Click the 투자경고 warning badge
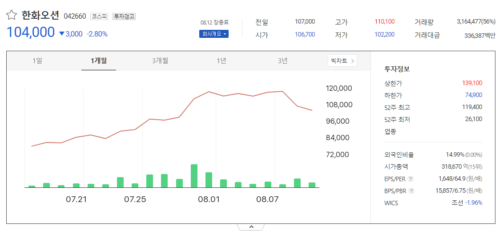The height and width of the screenshot is (231, 503). click(124, 16)
